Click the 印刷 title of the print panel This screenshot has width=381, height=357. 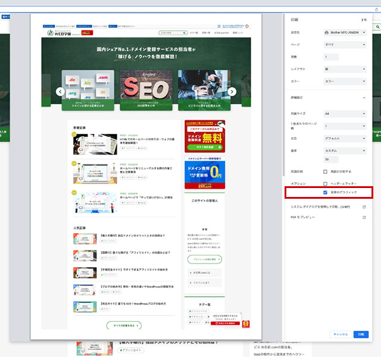click(x=295, y=20)
